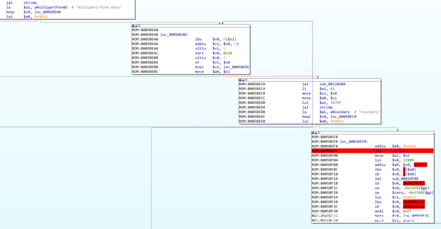Click address ROM:8005BF00

click(325, 156)
